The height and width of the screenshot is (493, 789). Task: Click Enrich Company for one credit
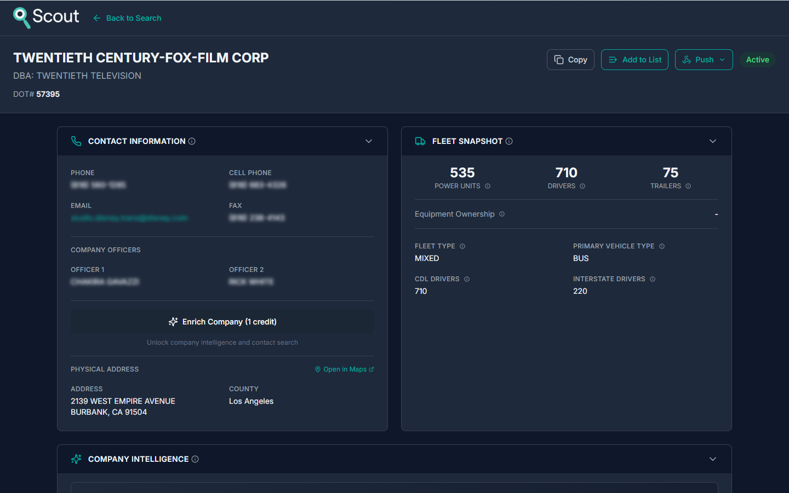click(x=222, y=322)
